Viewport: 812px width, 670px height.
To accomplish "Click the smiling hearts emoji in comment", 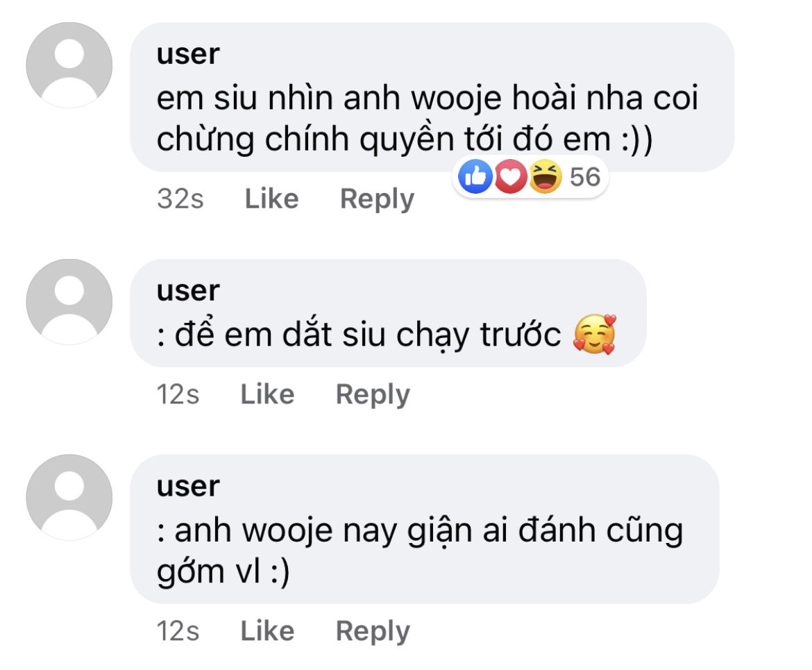I will (x=595, y=334).
